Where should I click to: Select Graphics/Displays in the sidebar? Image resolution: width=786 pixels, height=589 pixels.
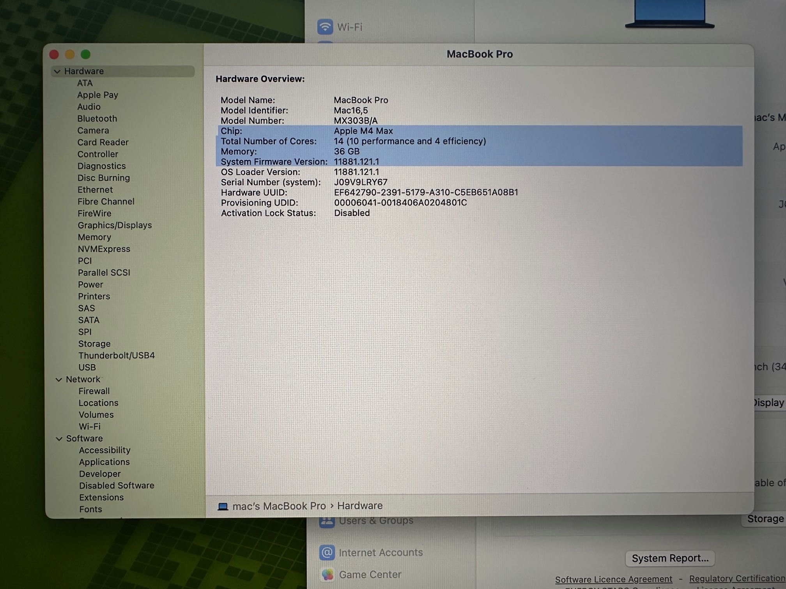115,225
